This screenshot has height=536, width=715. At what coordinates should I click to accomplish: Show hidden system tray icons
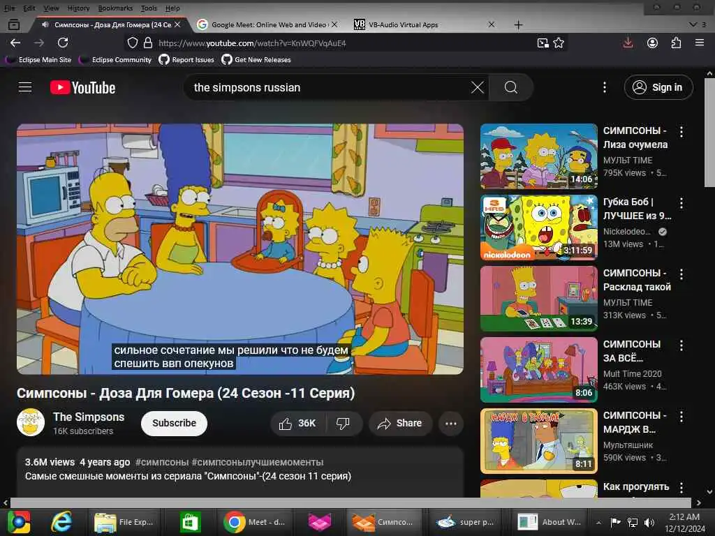coord(598,522)
